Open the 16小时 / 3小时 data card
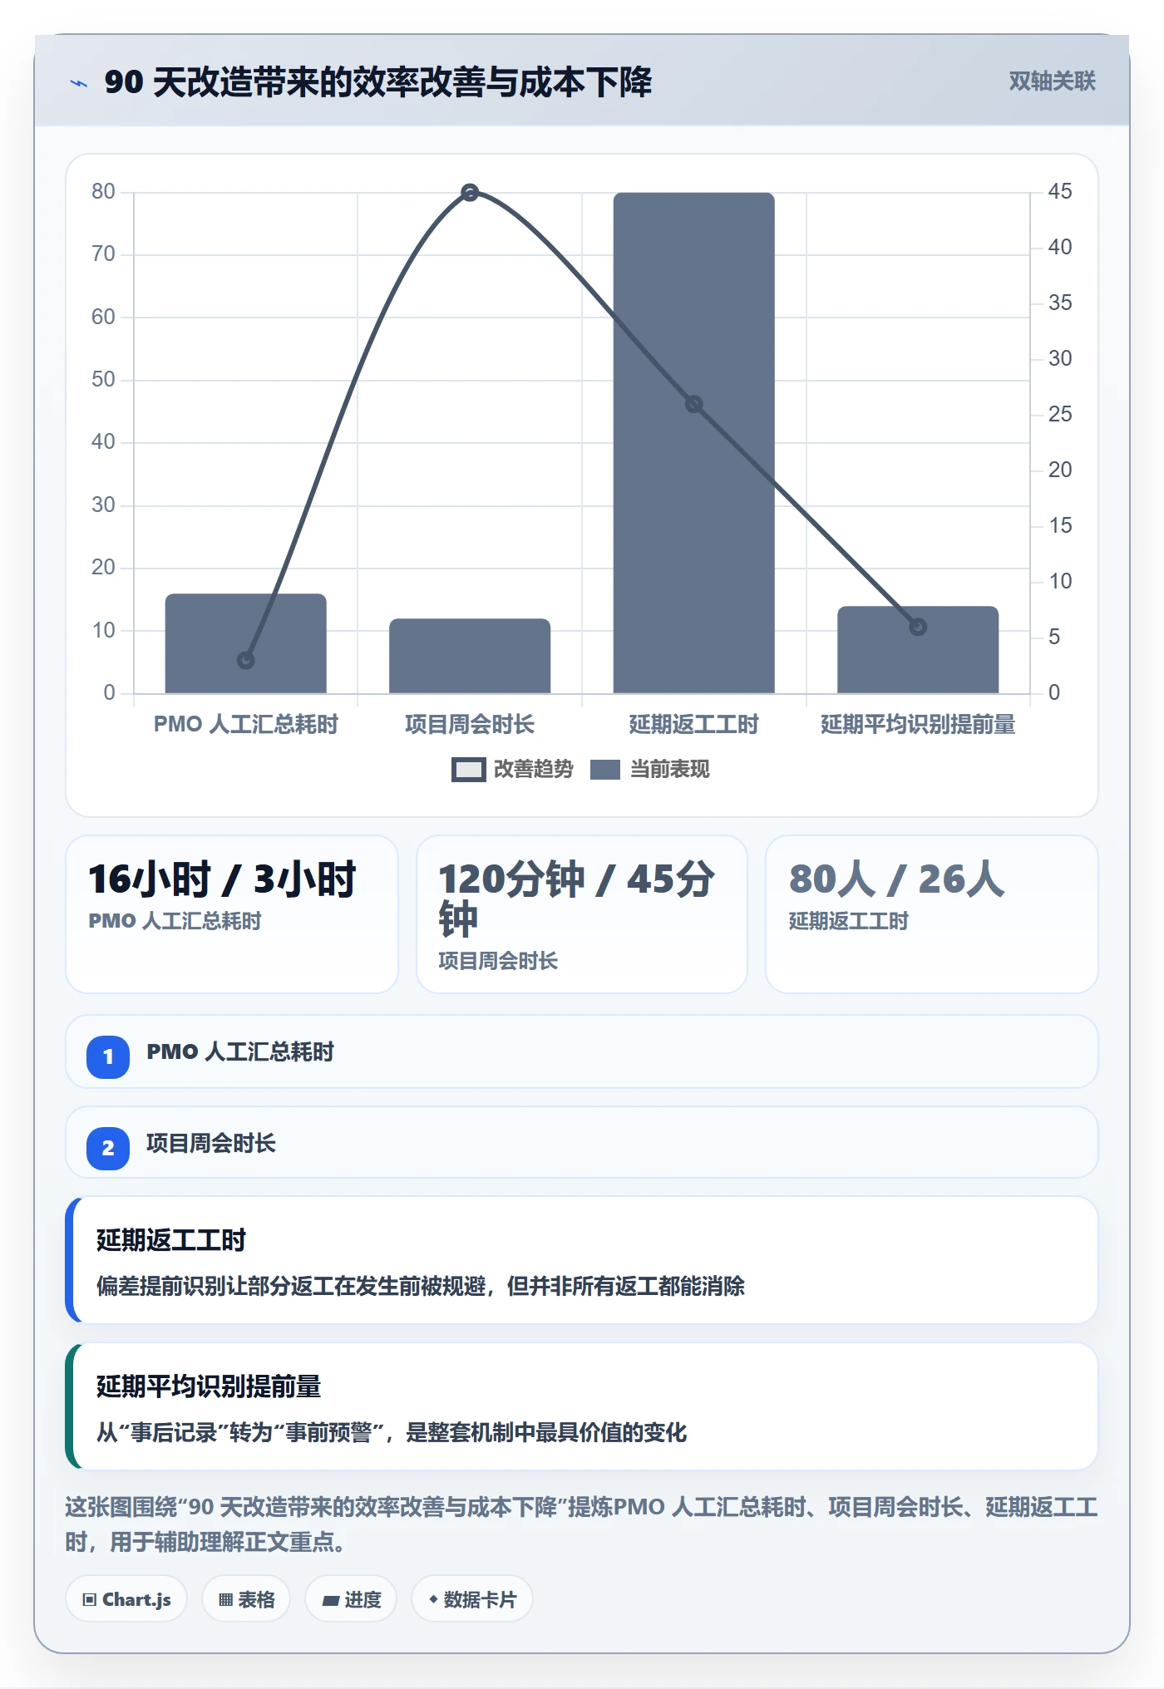The width and height of the screenshot is (1164, 1689). (232, 914)
